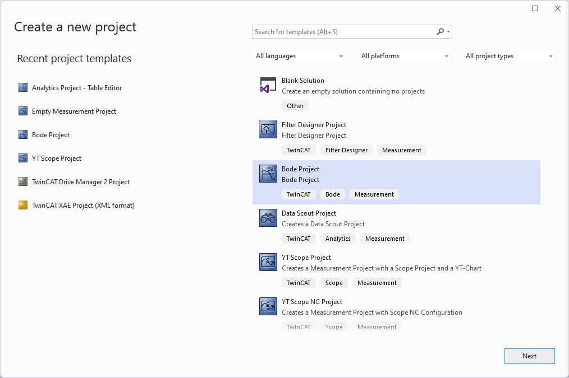Click the Blank Solution template icon
The height and width of the screenshot is (378, 569).
tap(268, 86)
